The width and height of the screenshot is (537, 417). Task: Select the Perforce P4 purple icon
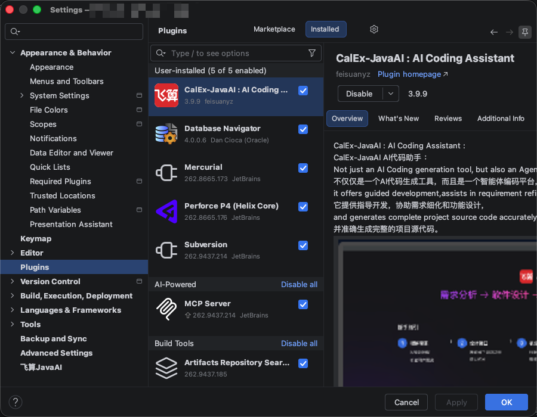pos(166,211)
